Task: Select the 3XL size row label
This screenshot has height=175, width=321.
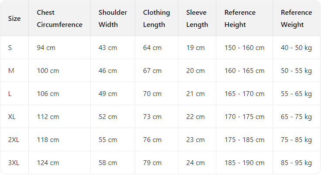Action: coord(14,163)
